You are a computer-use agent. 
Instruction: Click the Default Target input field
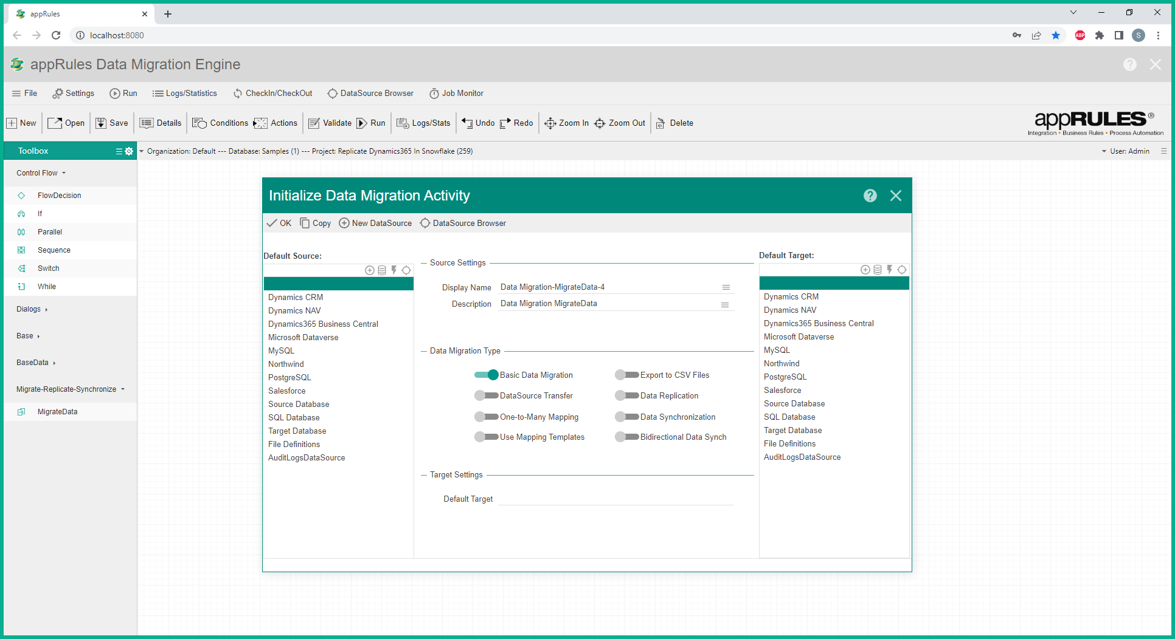pos(615,499)
